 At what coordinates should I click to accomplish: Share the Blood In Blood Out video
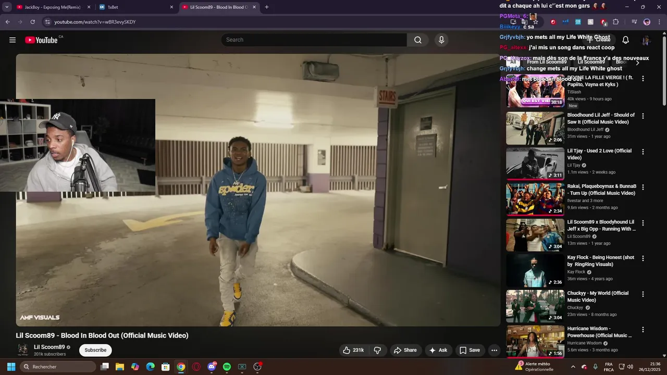(405, 350)
